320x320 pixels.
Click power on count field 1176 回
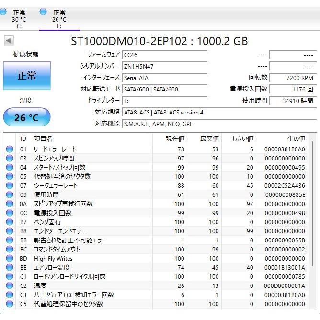293,89
